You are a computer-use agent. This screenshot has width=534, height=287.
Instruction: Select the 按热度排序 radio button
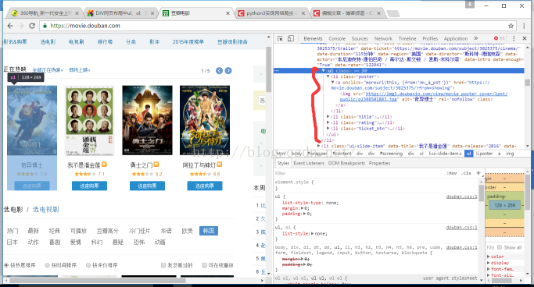[6, 265]
